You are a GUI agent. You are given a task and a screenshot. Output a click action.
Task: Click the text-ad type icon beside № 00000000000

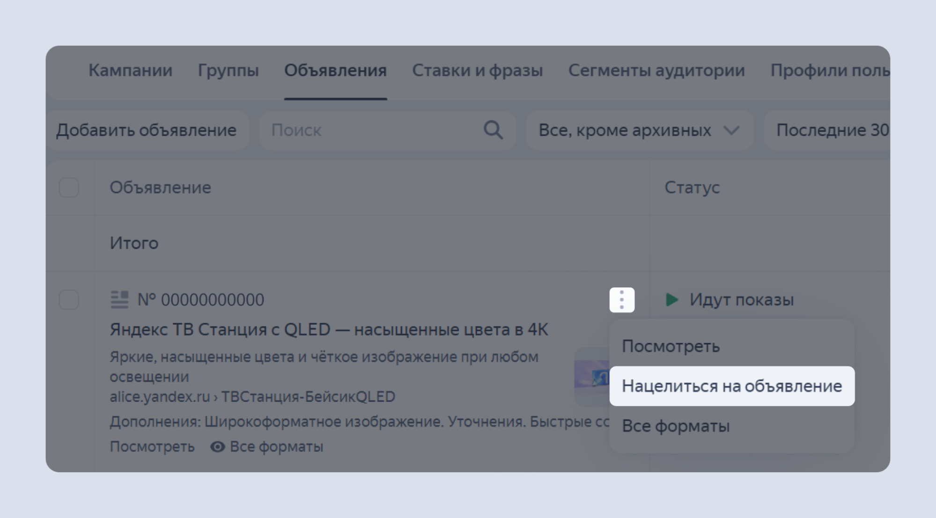pyautogui.click(x=120, y=299)
